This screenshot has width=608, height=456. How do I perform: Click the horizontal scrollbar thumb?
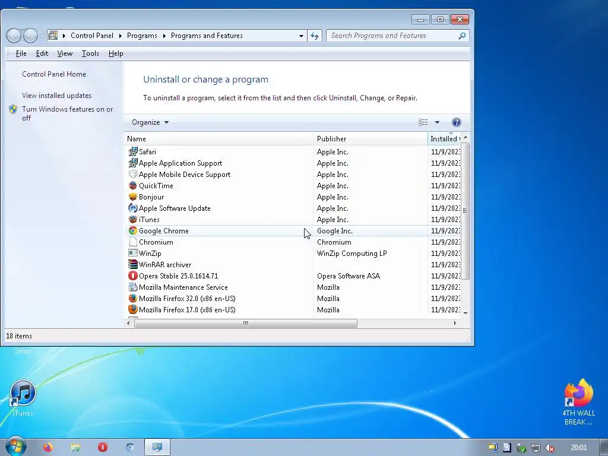click(245, 323)
